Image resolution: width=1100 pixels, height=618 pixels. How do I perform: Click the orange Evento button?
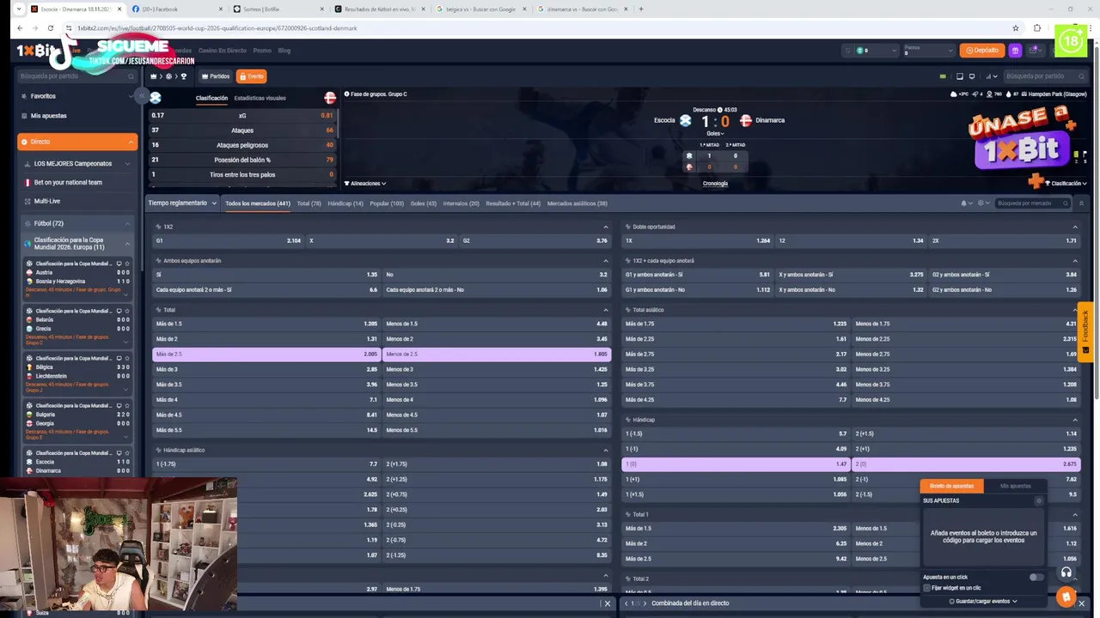252,76
